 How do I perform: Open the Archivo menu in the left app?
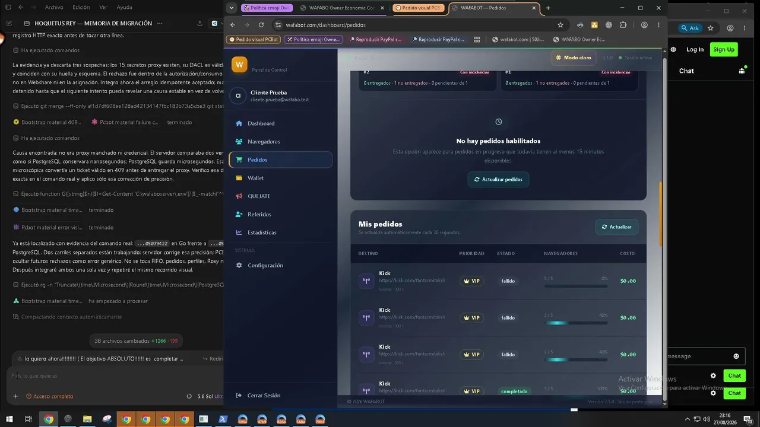(x=54, y=7)
